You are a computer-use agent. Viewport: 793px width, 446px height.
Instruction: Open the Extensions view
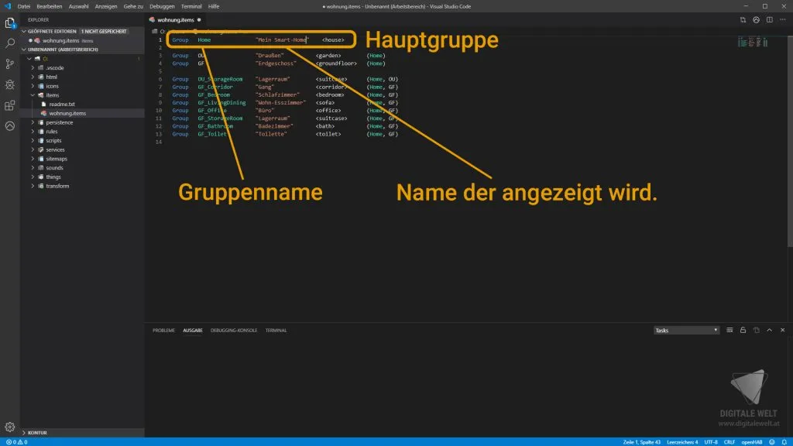[9, 105]
